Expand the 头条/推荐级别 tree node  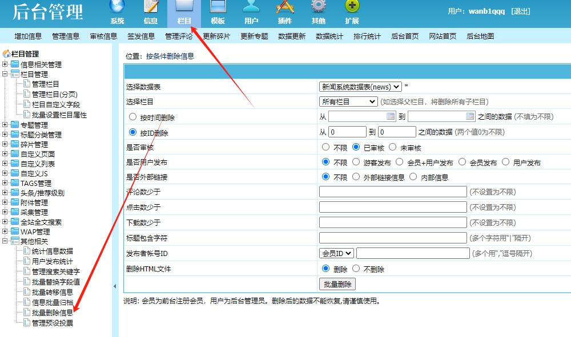click(x=5, y=193)
